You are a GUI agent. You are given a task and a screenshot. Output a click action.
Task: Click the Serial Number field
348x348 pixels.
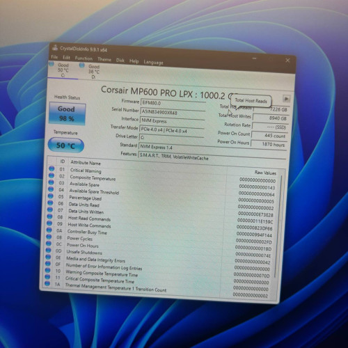coord(173,113)
